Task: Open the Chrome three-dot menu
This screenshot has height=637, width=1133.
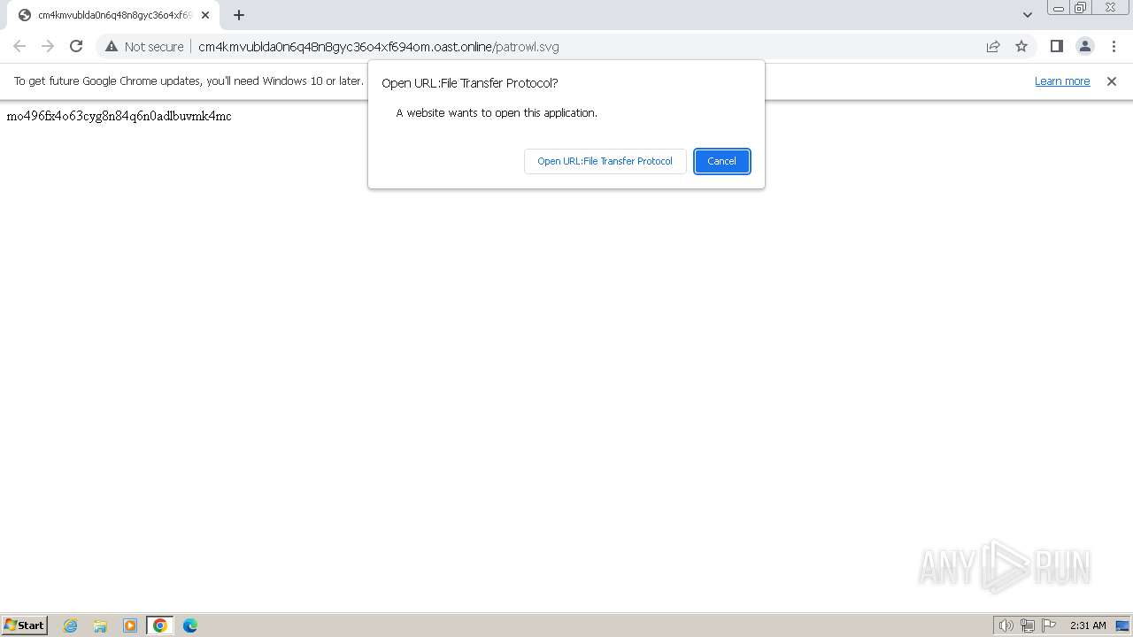Action: pos(1114,46)
